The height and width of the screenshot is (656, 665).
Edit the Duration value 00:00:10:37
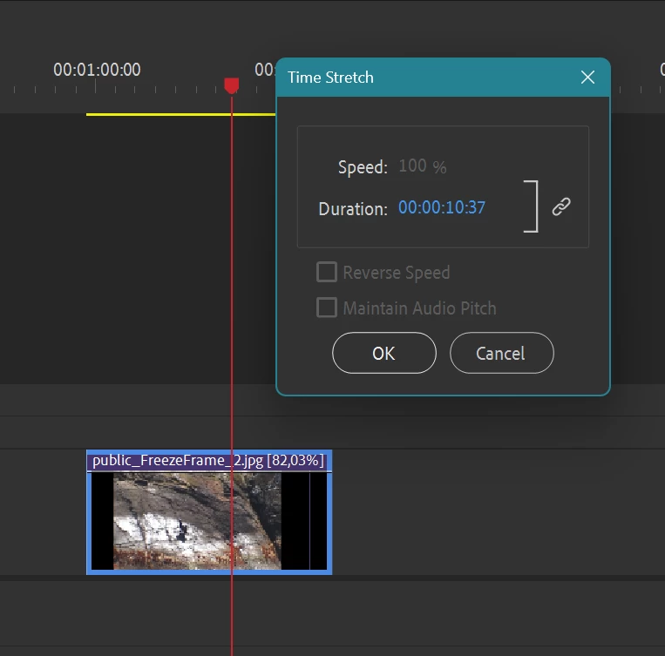(442, 207)
